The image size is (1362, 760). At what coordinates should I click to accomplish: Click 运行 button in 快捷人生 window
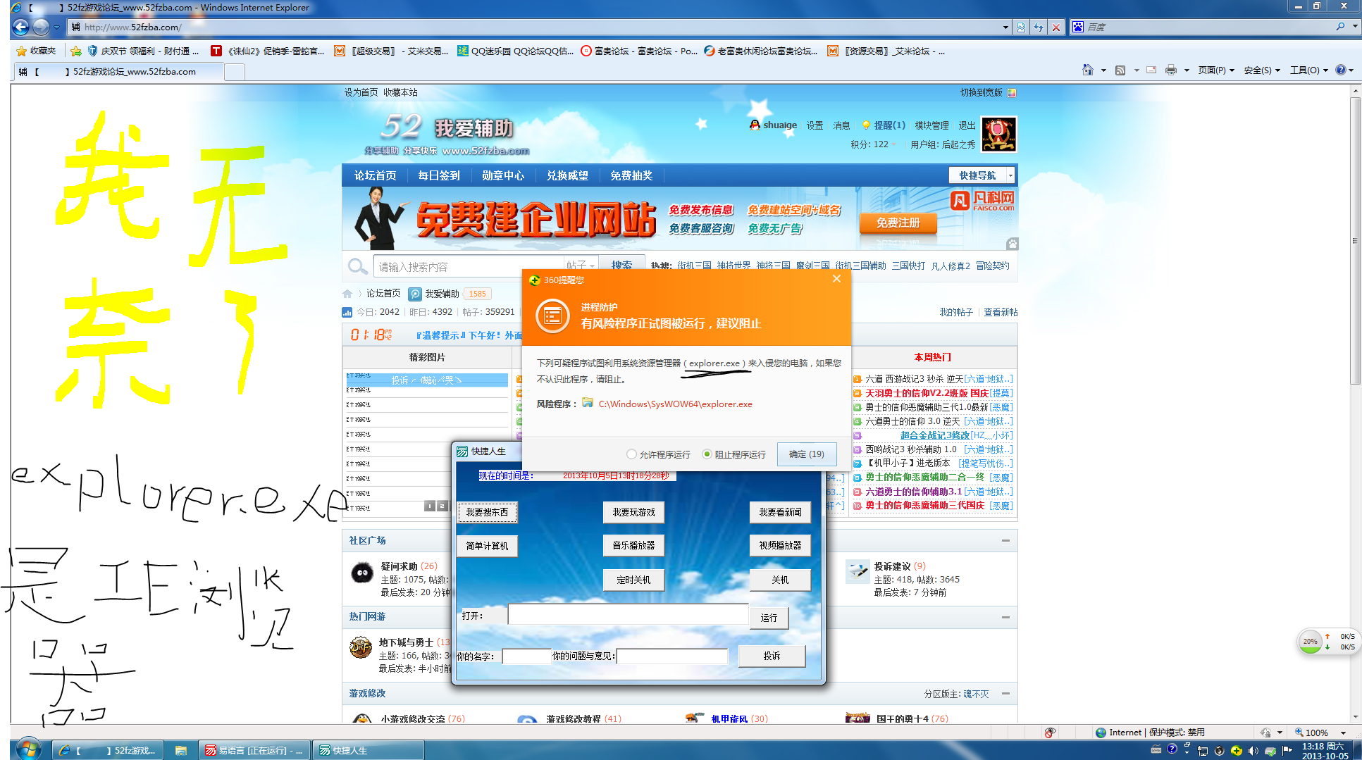[x=769, y=618]
